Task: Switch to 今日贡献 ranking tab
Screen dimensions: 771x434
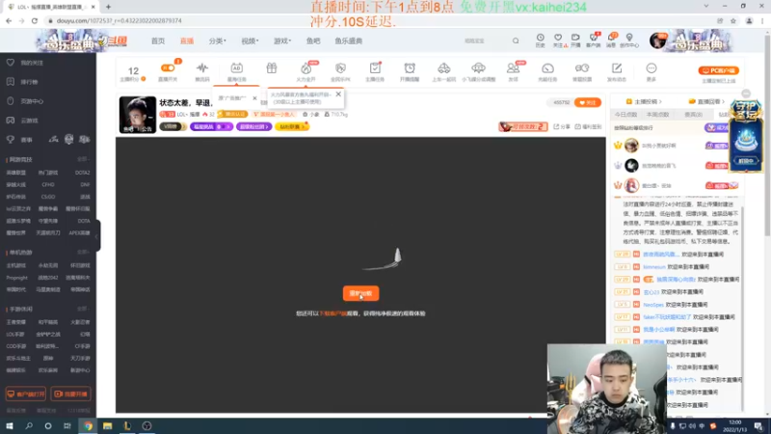Action: click(x=625, y=115)
